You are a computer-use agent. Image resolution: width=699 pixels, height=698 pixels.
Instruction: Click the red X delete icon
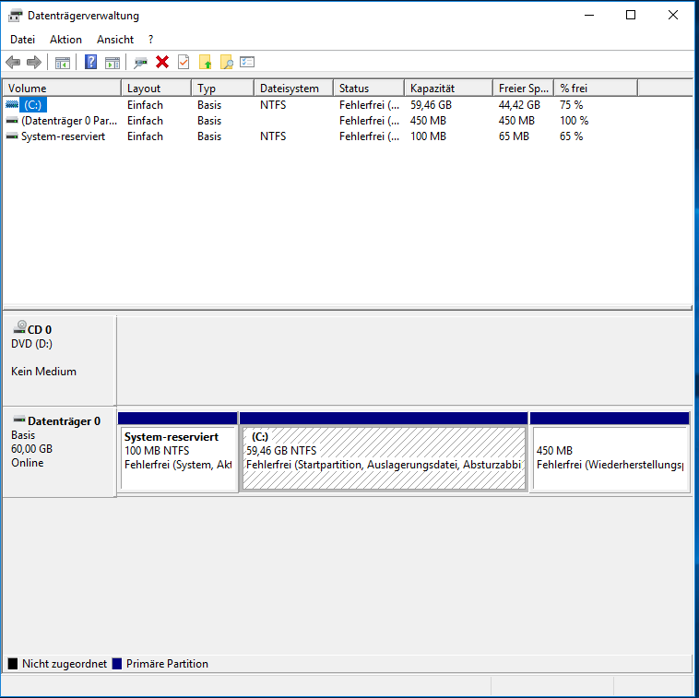tap(162, 62)
